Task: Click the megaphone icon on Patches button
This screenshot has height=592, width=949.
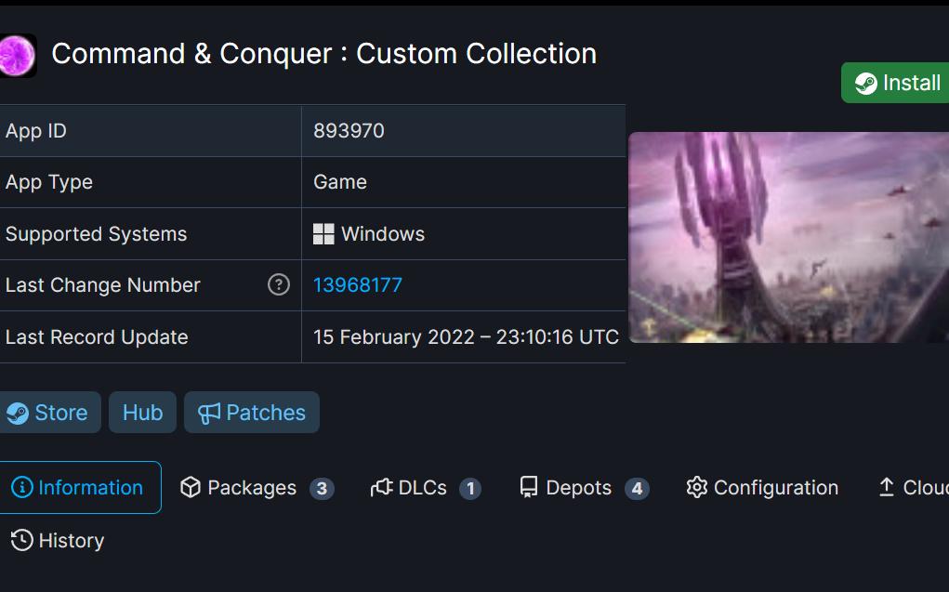Action: point(210,412)
